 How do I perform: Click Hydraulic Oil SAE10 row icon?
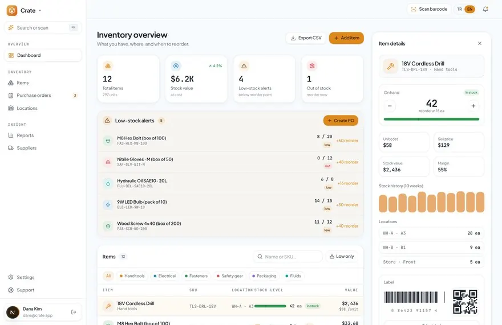point(108,183)
